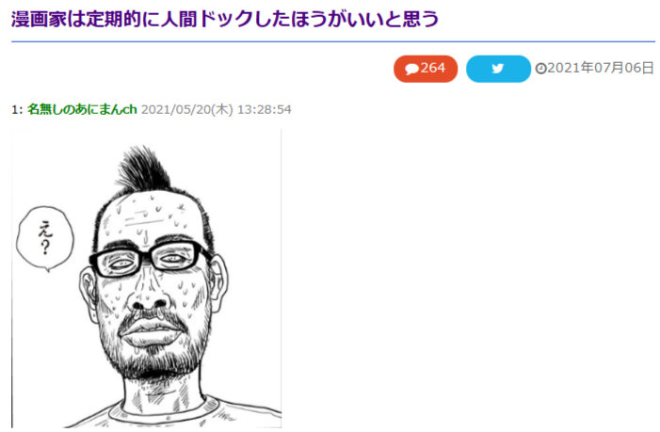660x432 pixels.
Task: Click the post time 13:28:54
Action: tap(265, 110)
